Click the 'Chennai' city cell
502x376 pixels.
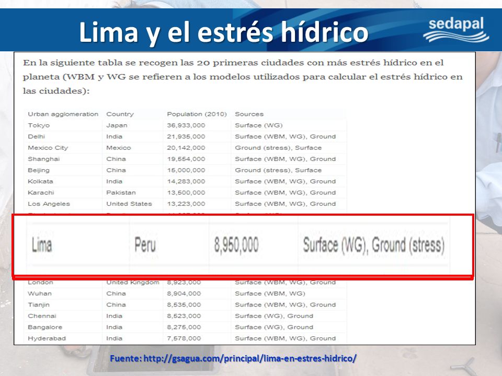(42, 316)
